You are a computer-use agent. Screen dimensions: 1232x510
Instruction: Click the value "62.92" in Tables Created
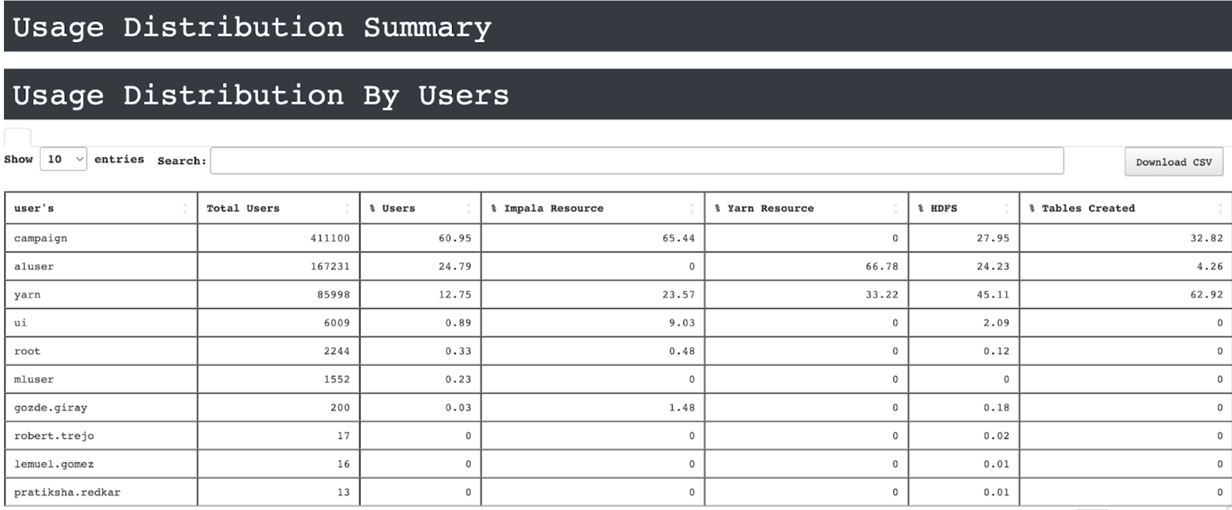click(1207, 294)
